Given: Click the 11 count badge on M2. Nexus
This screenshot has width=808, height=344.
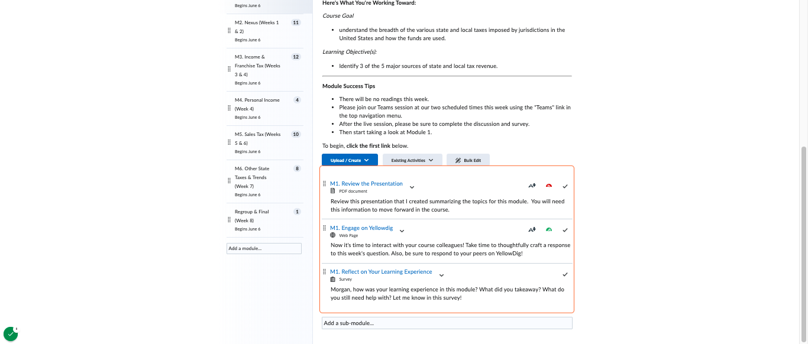Looking at the screenshot, I should [296, 22].
